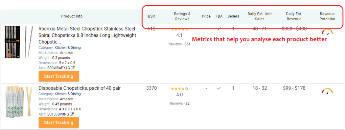Open external link icon beside ASIN B01JJBV0NQ

(x=72, y=114)
